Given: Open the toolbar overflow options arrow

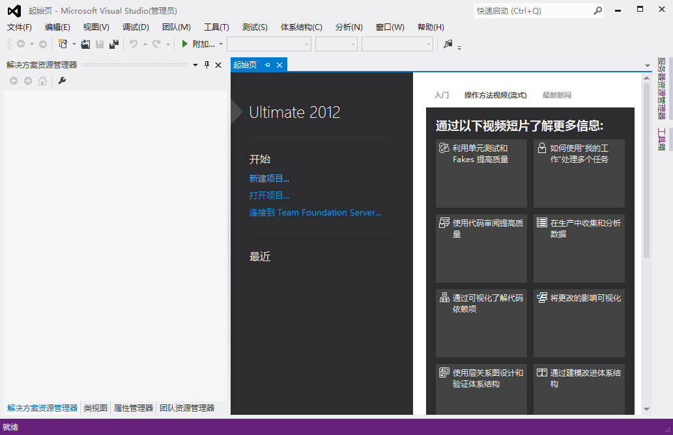Looking at the screenshot, I should click(459, 47).
